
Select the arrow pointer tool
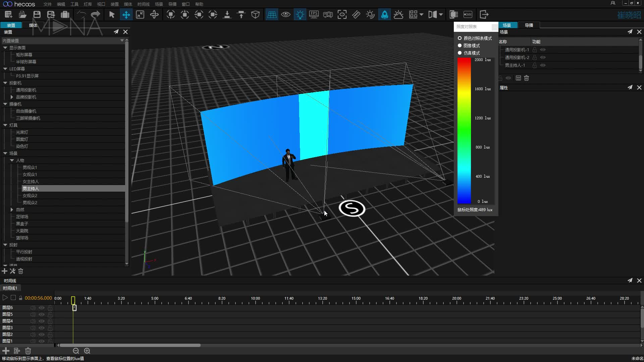click(x=112, y=14)
